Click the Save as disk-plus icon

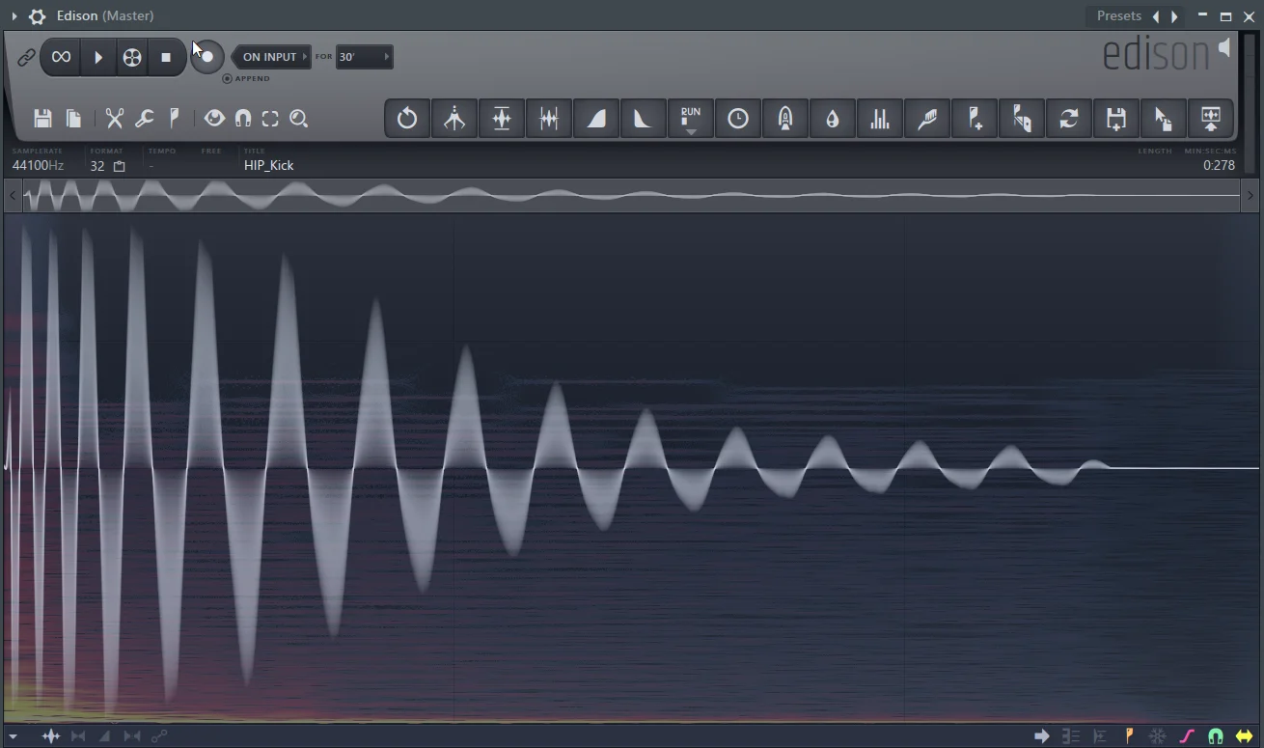pyautogui.click(x=1116, y=119)
